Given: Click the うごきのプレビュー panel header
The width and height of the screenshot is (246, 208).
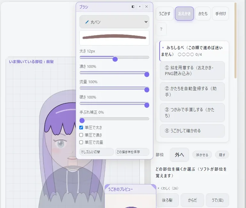Looking at the screenshot, I should coord(130,189).
